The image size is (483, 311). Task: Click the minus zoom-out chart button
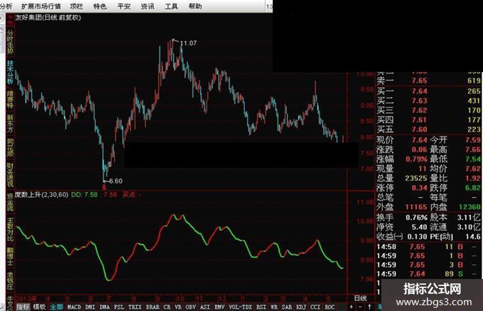(x=360, y=307)
